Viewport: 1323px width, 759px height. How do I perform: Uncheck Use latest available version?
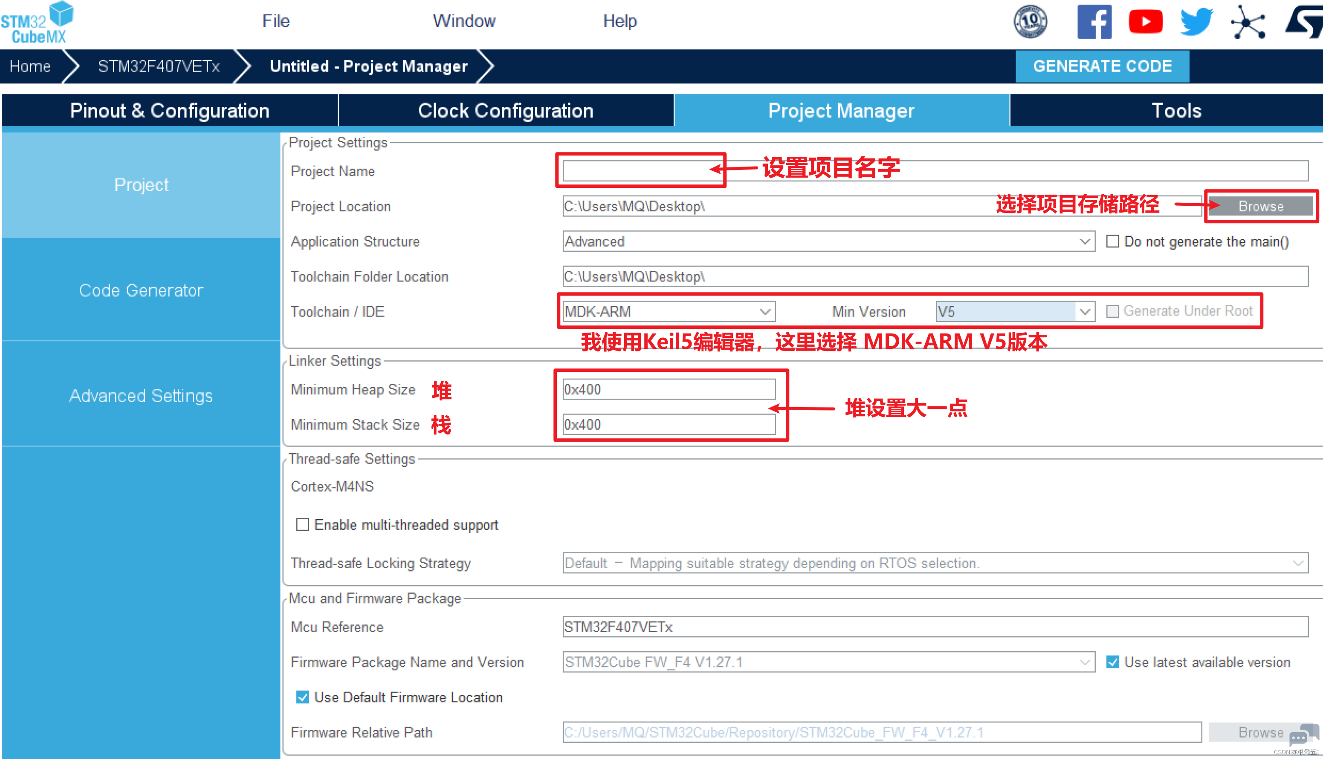tap(1112, 662)
